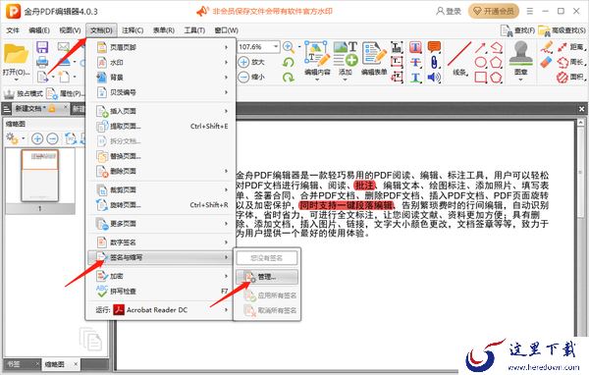Select the sound speaker annotation tool
The width and height of the screenshot is (589, 375).
[x=434, y=78]
